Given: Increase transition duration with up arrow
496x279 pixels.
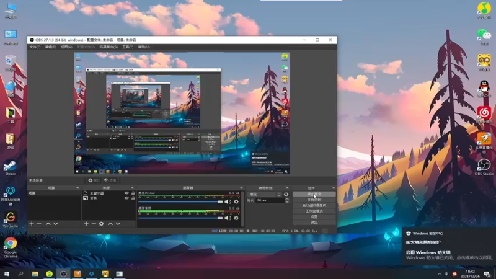Looking at the screenshot, I should coord(287,199).
